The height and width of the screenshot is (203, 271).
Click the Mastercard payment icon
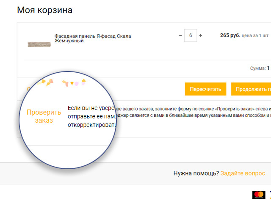tap(259, 195)
